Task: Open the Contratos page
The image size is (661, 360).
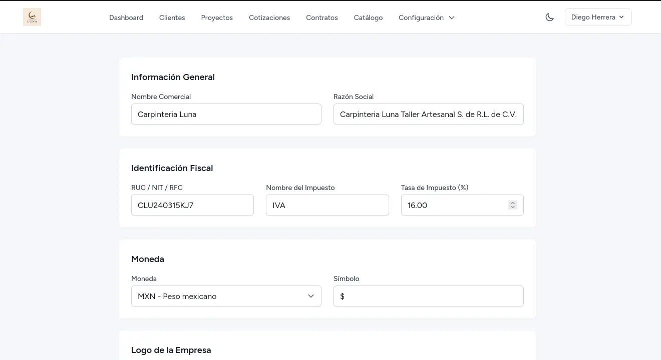Action: 322,17
